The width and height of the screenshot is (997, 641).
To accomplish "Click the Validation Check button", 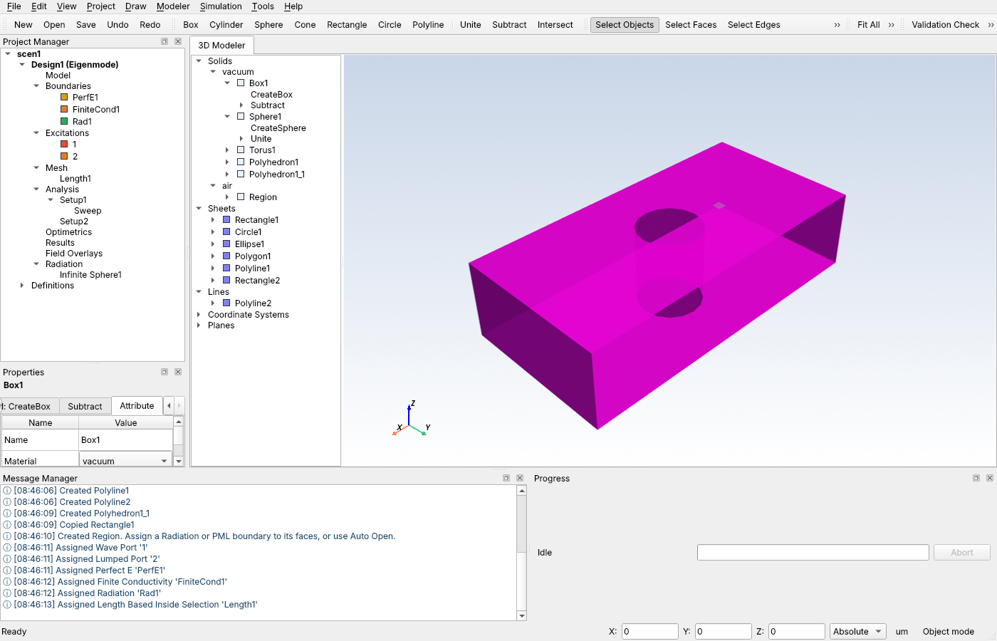I will pos(946,25).
